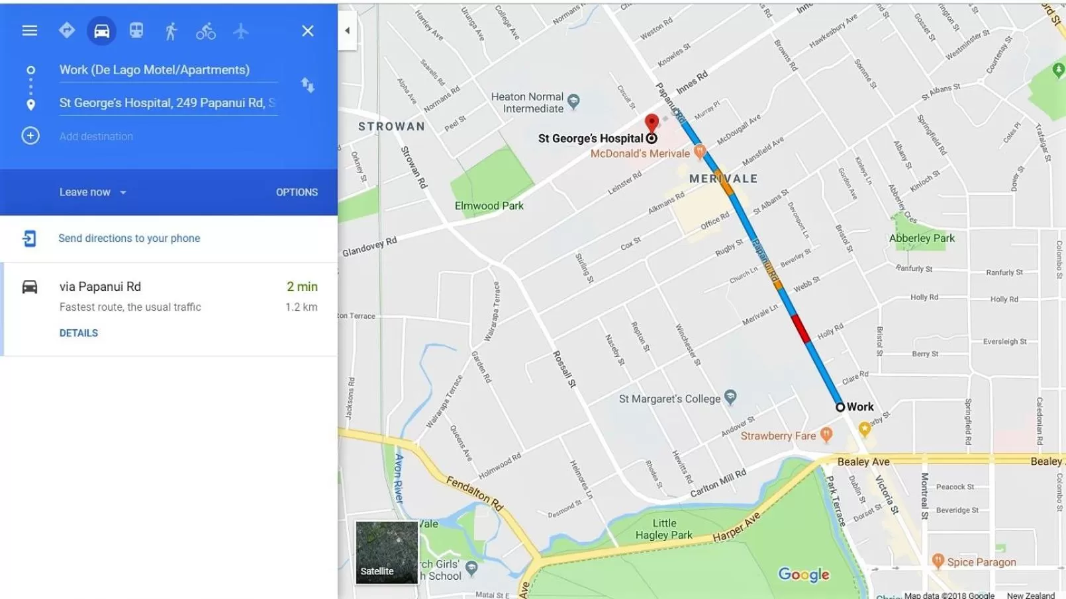Expand the Leave now dropdown
Viewport: 1066px width, 599px height.
[x=93, y=192]
